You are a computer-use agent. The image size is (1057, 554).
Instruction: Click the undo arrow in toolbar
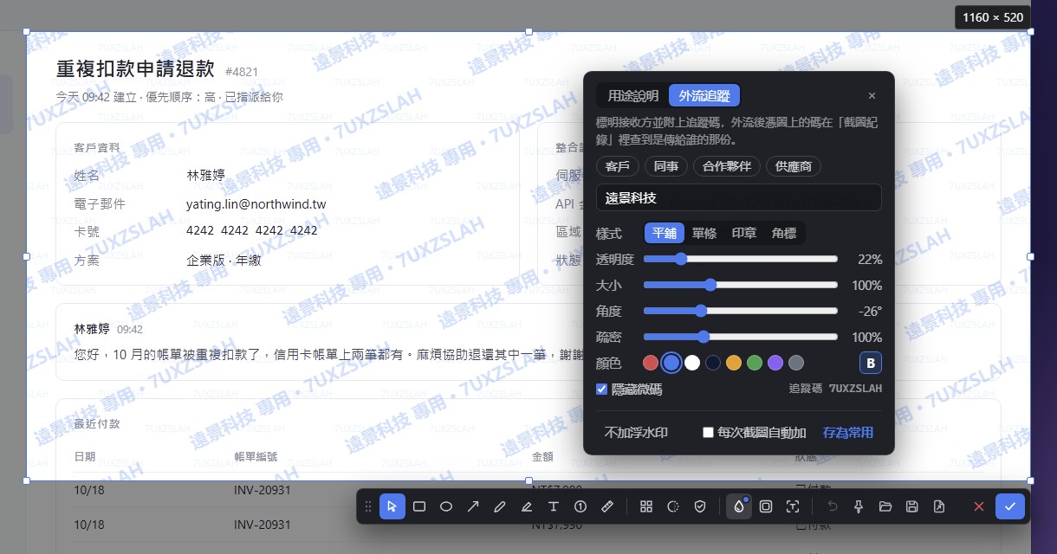click(x=832, y=506)
